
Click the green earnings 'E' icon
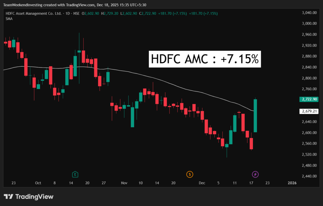pyautogui.click(x=75, y=174)
